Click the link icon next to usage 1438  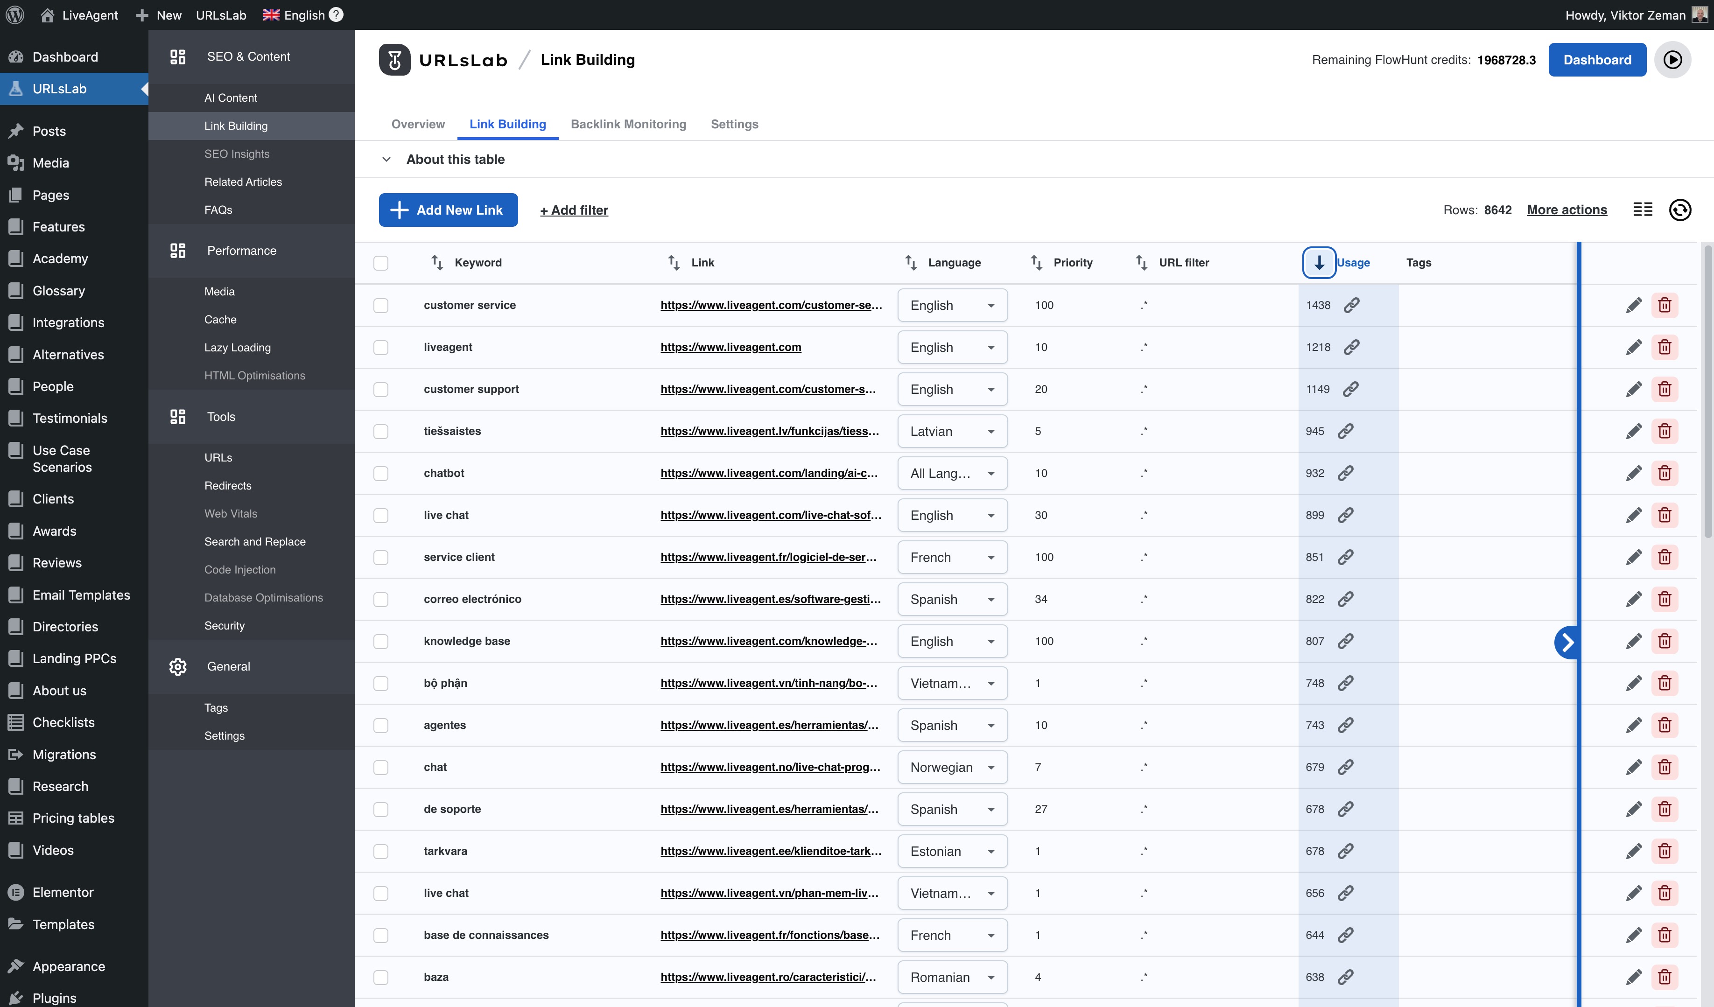[x=1351, y=305]
